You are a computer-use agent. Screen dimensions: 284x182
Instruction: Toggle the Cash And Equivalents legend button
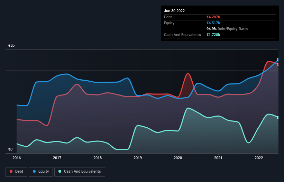80,172
